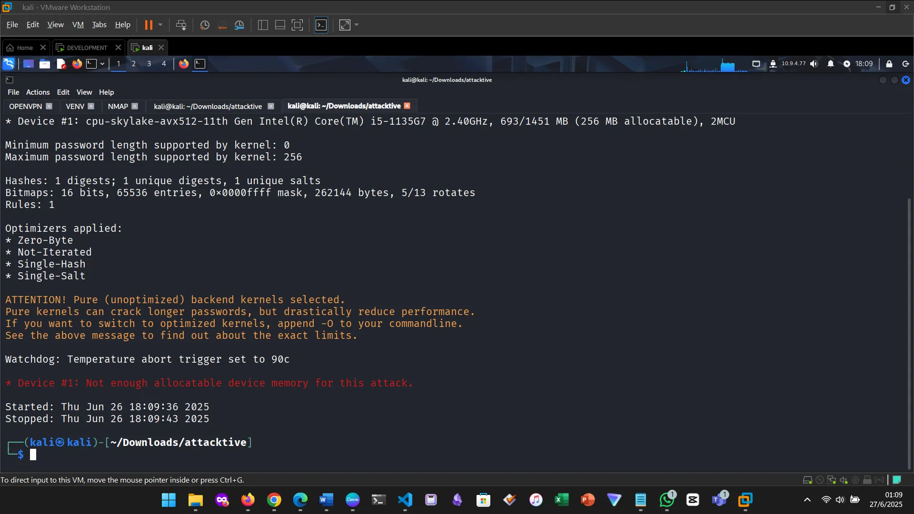The height and width of the screenshot is (514, 914).
Task: Open the Kali applications menu
Action: tap(9, 63)
